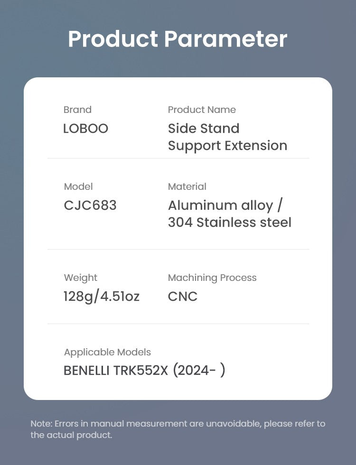Click the LOBOO brand value
The image size is (356, 465).
point(86,129)
